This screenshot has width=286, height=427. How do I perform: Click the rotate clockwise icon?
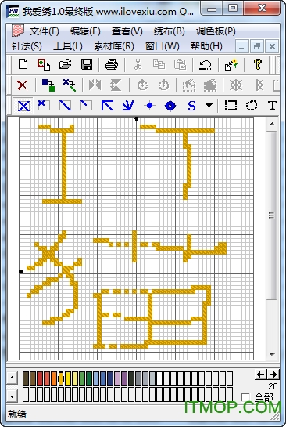pos(142,85)
